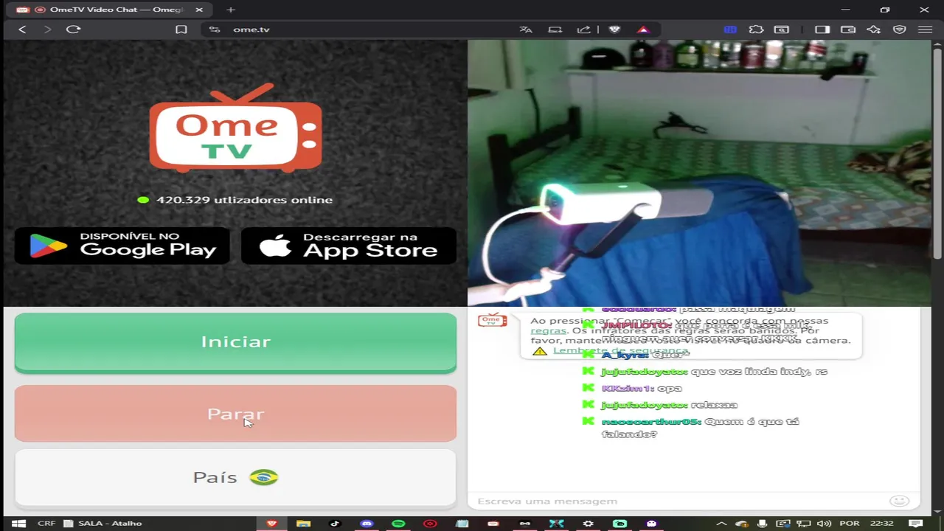Toggle the browser sidebar panel icon

(822, 29)
